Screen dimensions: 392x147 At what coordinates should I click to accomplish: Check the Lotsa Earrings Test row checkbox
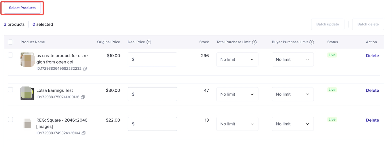click(10, 90)
